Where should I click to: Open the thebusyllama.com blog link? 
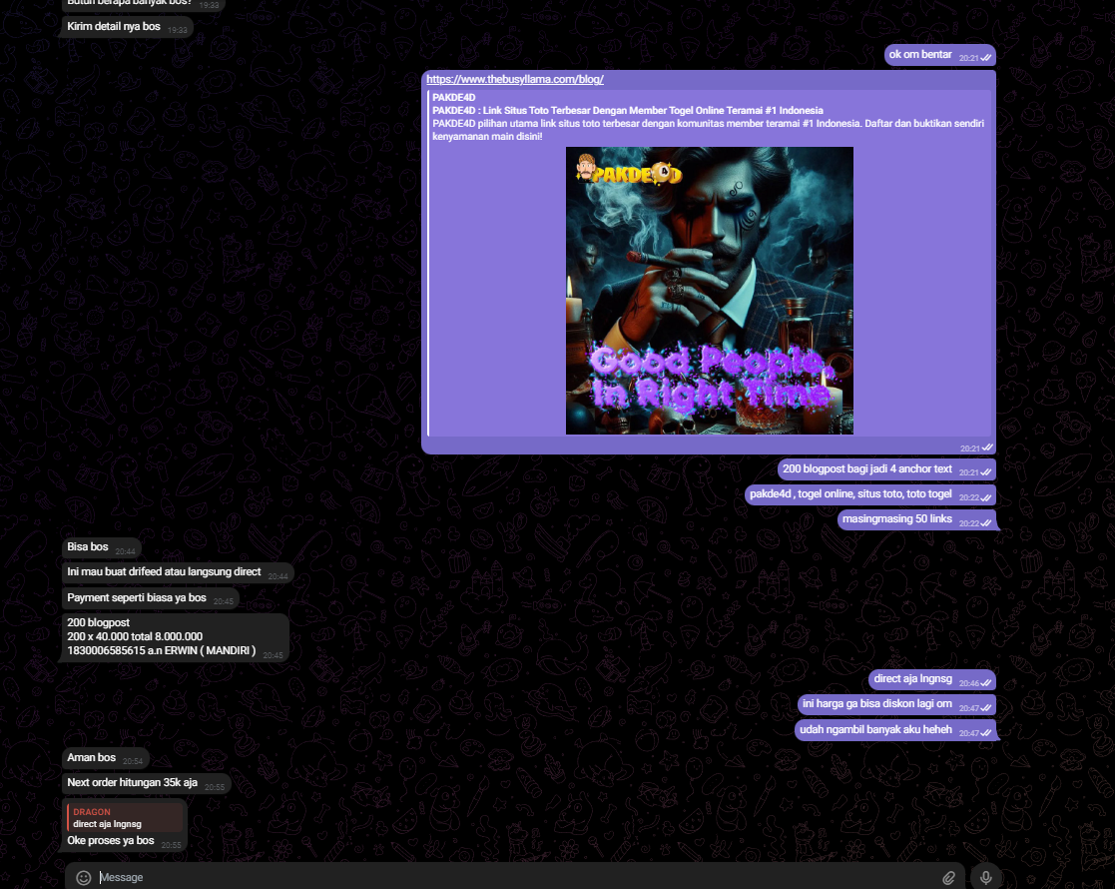[x=514, y=79]
